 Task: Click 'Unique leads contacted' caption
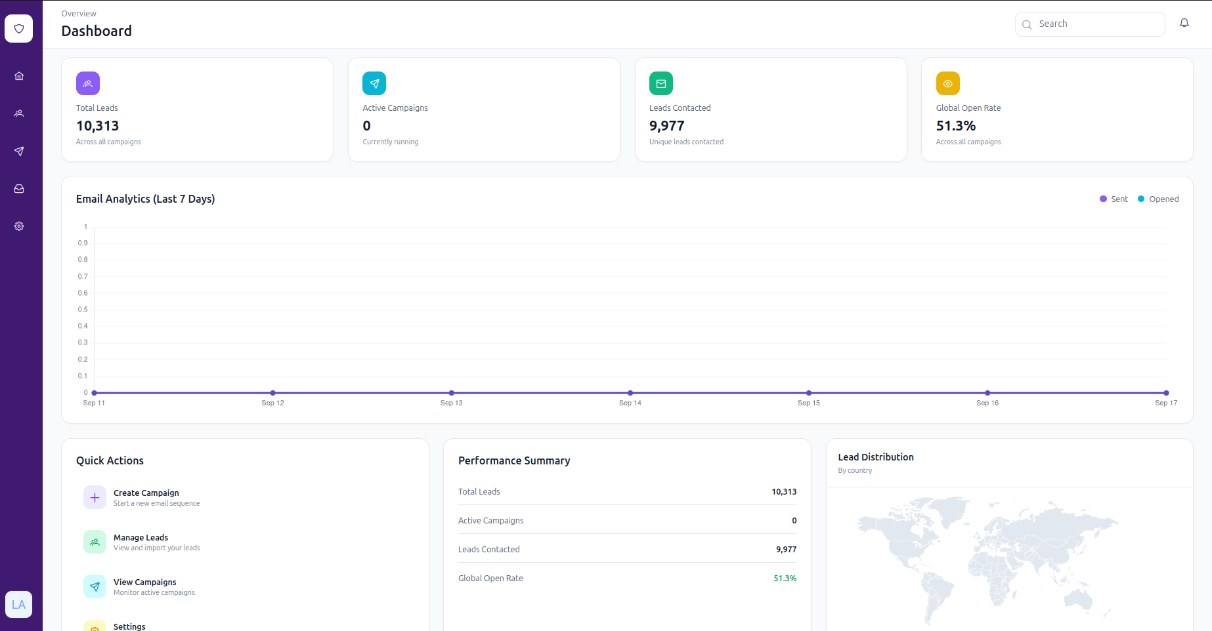coord(687,142)
